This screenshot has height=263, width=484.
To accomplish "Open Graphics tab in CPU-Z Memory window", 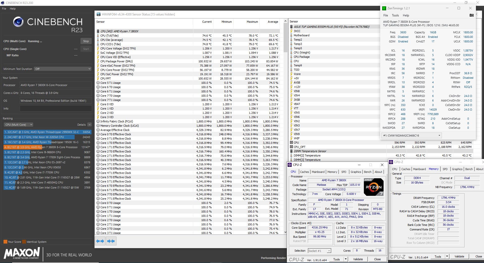I will [457, 169].
